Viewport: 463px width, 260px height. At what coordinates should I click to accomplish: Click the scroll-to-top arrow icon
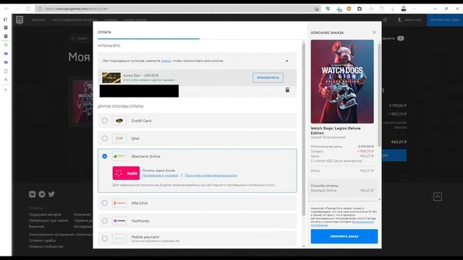(438, 196)
